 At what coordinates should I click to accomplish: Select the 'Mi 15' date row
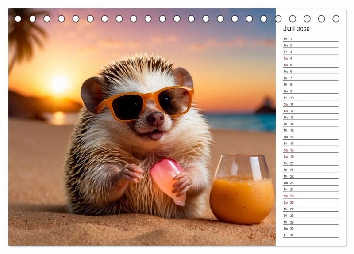[311, 130]
